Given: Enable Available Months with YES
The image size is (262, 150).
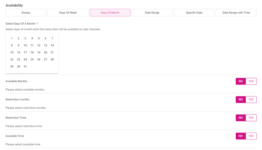Looking at the screenshot, I should click(251, 81).
